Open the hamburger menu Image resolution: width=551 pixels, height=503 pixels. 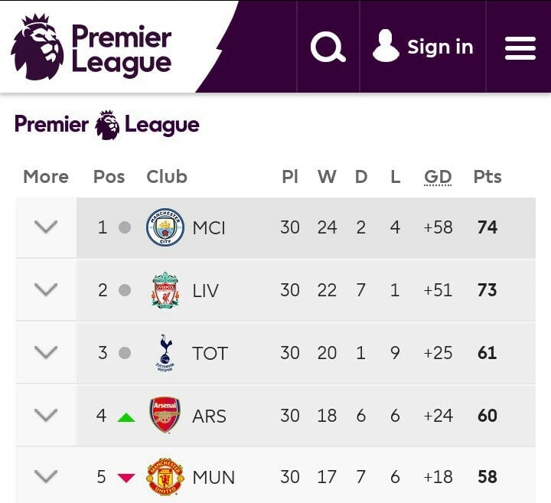tap(520, 48)
